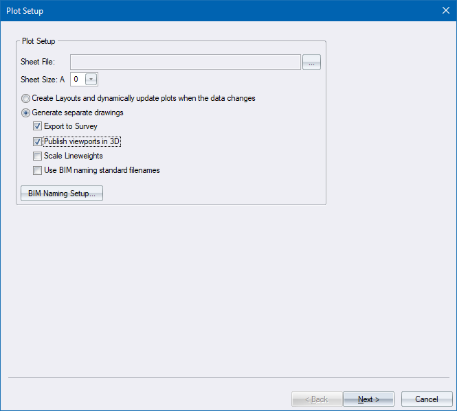The image size is (457, 411).
Task: Select Create Layouts and dynamically update plots
Action: (x=25, y=98)
